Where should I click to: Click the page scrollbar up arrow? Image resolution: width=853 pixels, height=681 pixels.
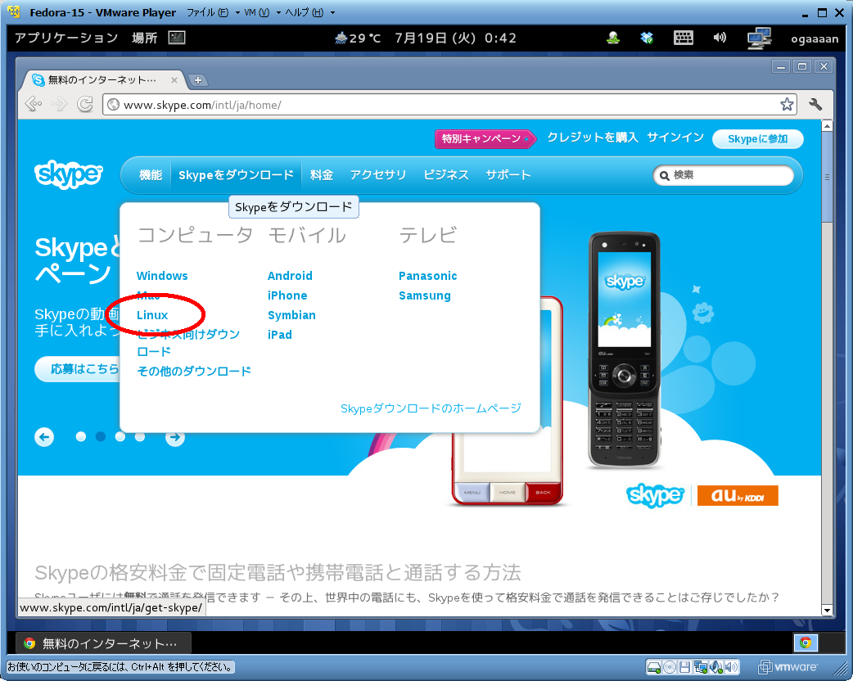click(x=827, y=126)
